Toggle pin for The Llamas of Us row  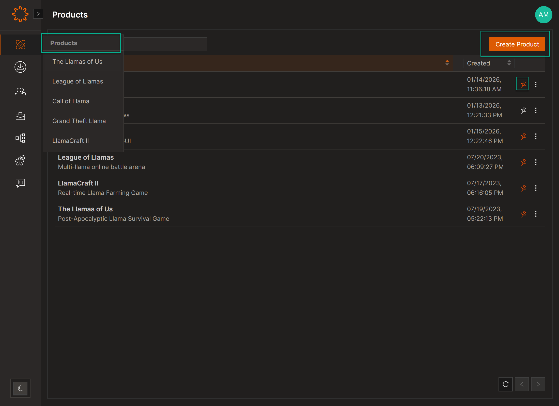(523, 214)
